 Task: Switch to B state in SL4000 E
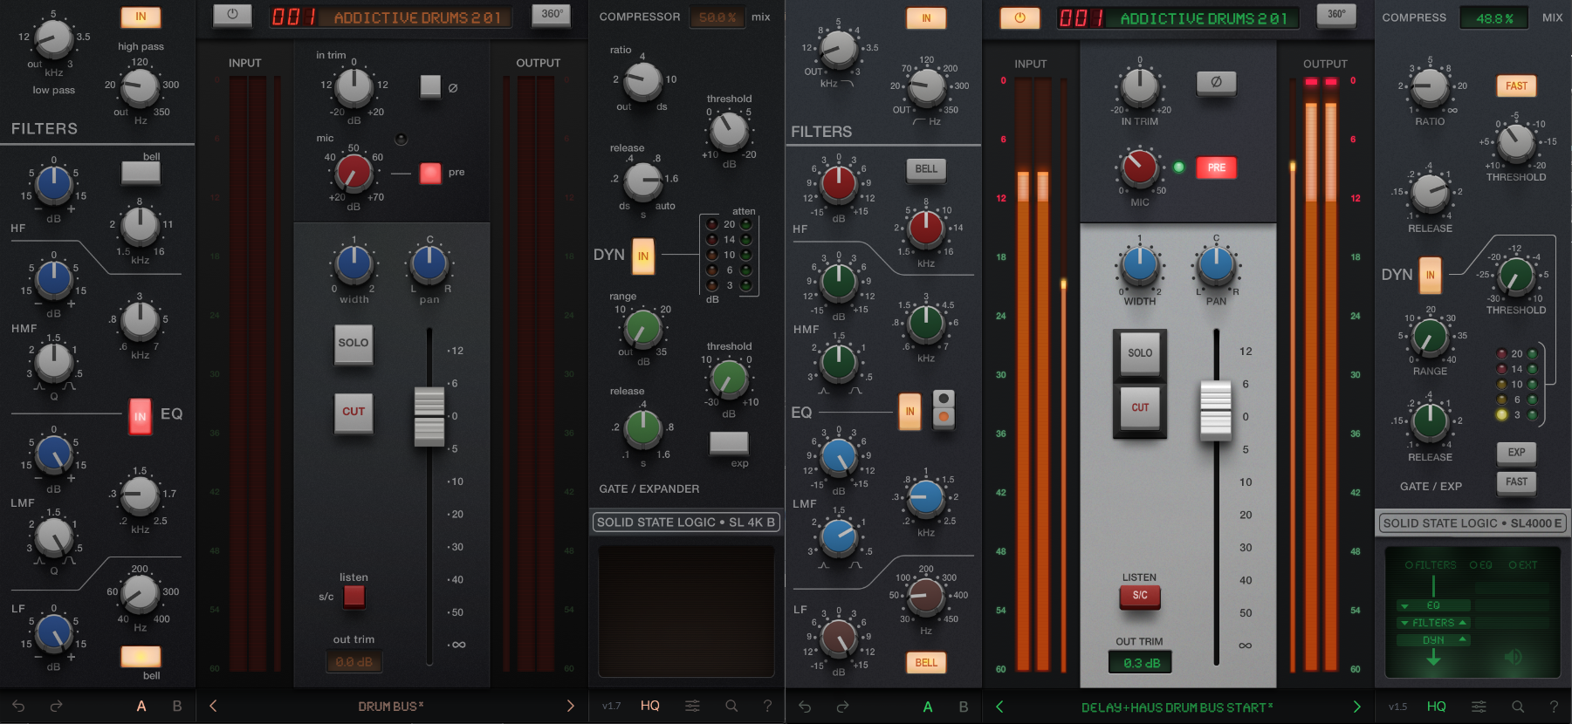[x=964, y=707]
